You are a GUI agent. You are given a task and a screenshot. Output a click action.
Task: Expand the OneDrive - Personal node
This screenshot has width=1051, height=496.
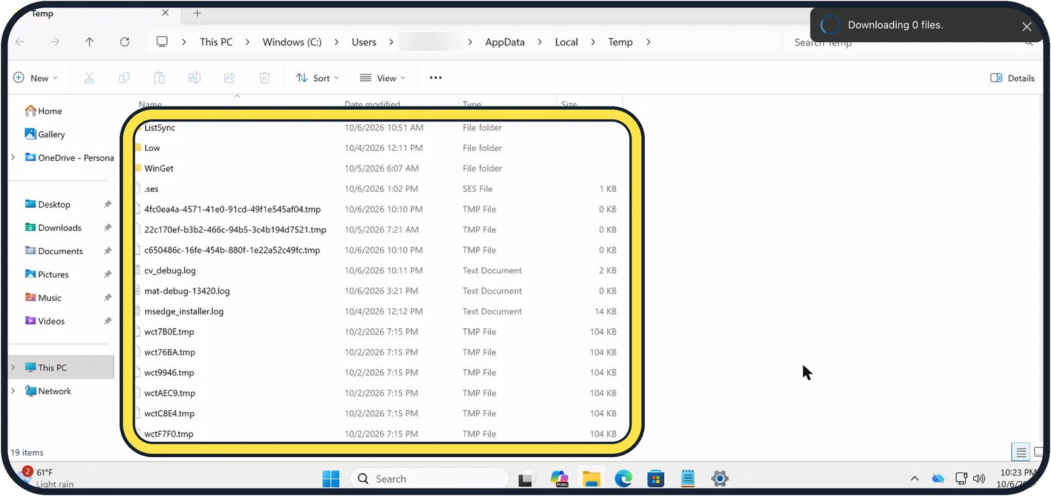click(x=13, y=158)
